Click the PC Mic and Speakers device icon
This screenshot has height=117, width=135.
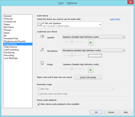(x=40, y=25)
